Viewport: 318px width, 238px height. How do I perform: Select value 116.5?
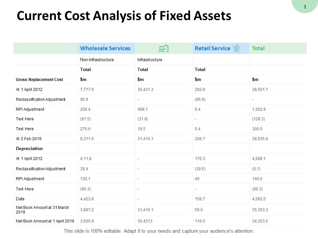click(x=200, y=221)
